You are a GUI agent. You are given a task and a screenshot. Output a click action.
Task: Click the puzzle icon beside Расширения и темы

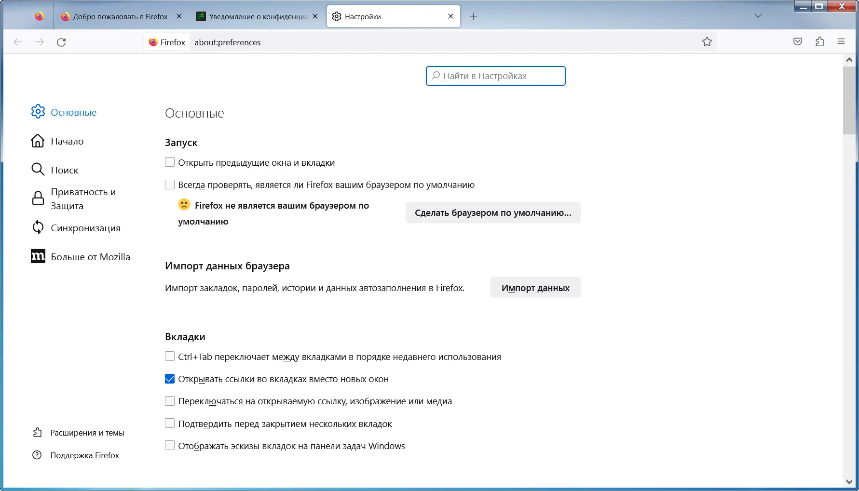[37, 433]
